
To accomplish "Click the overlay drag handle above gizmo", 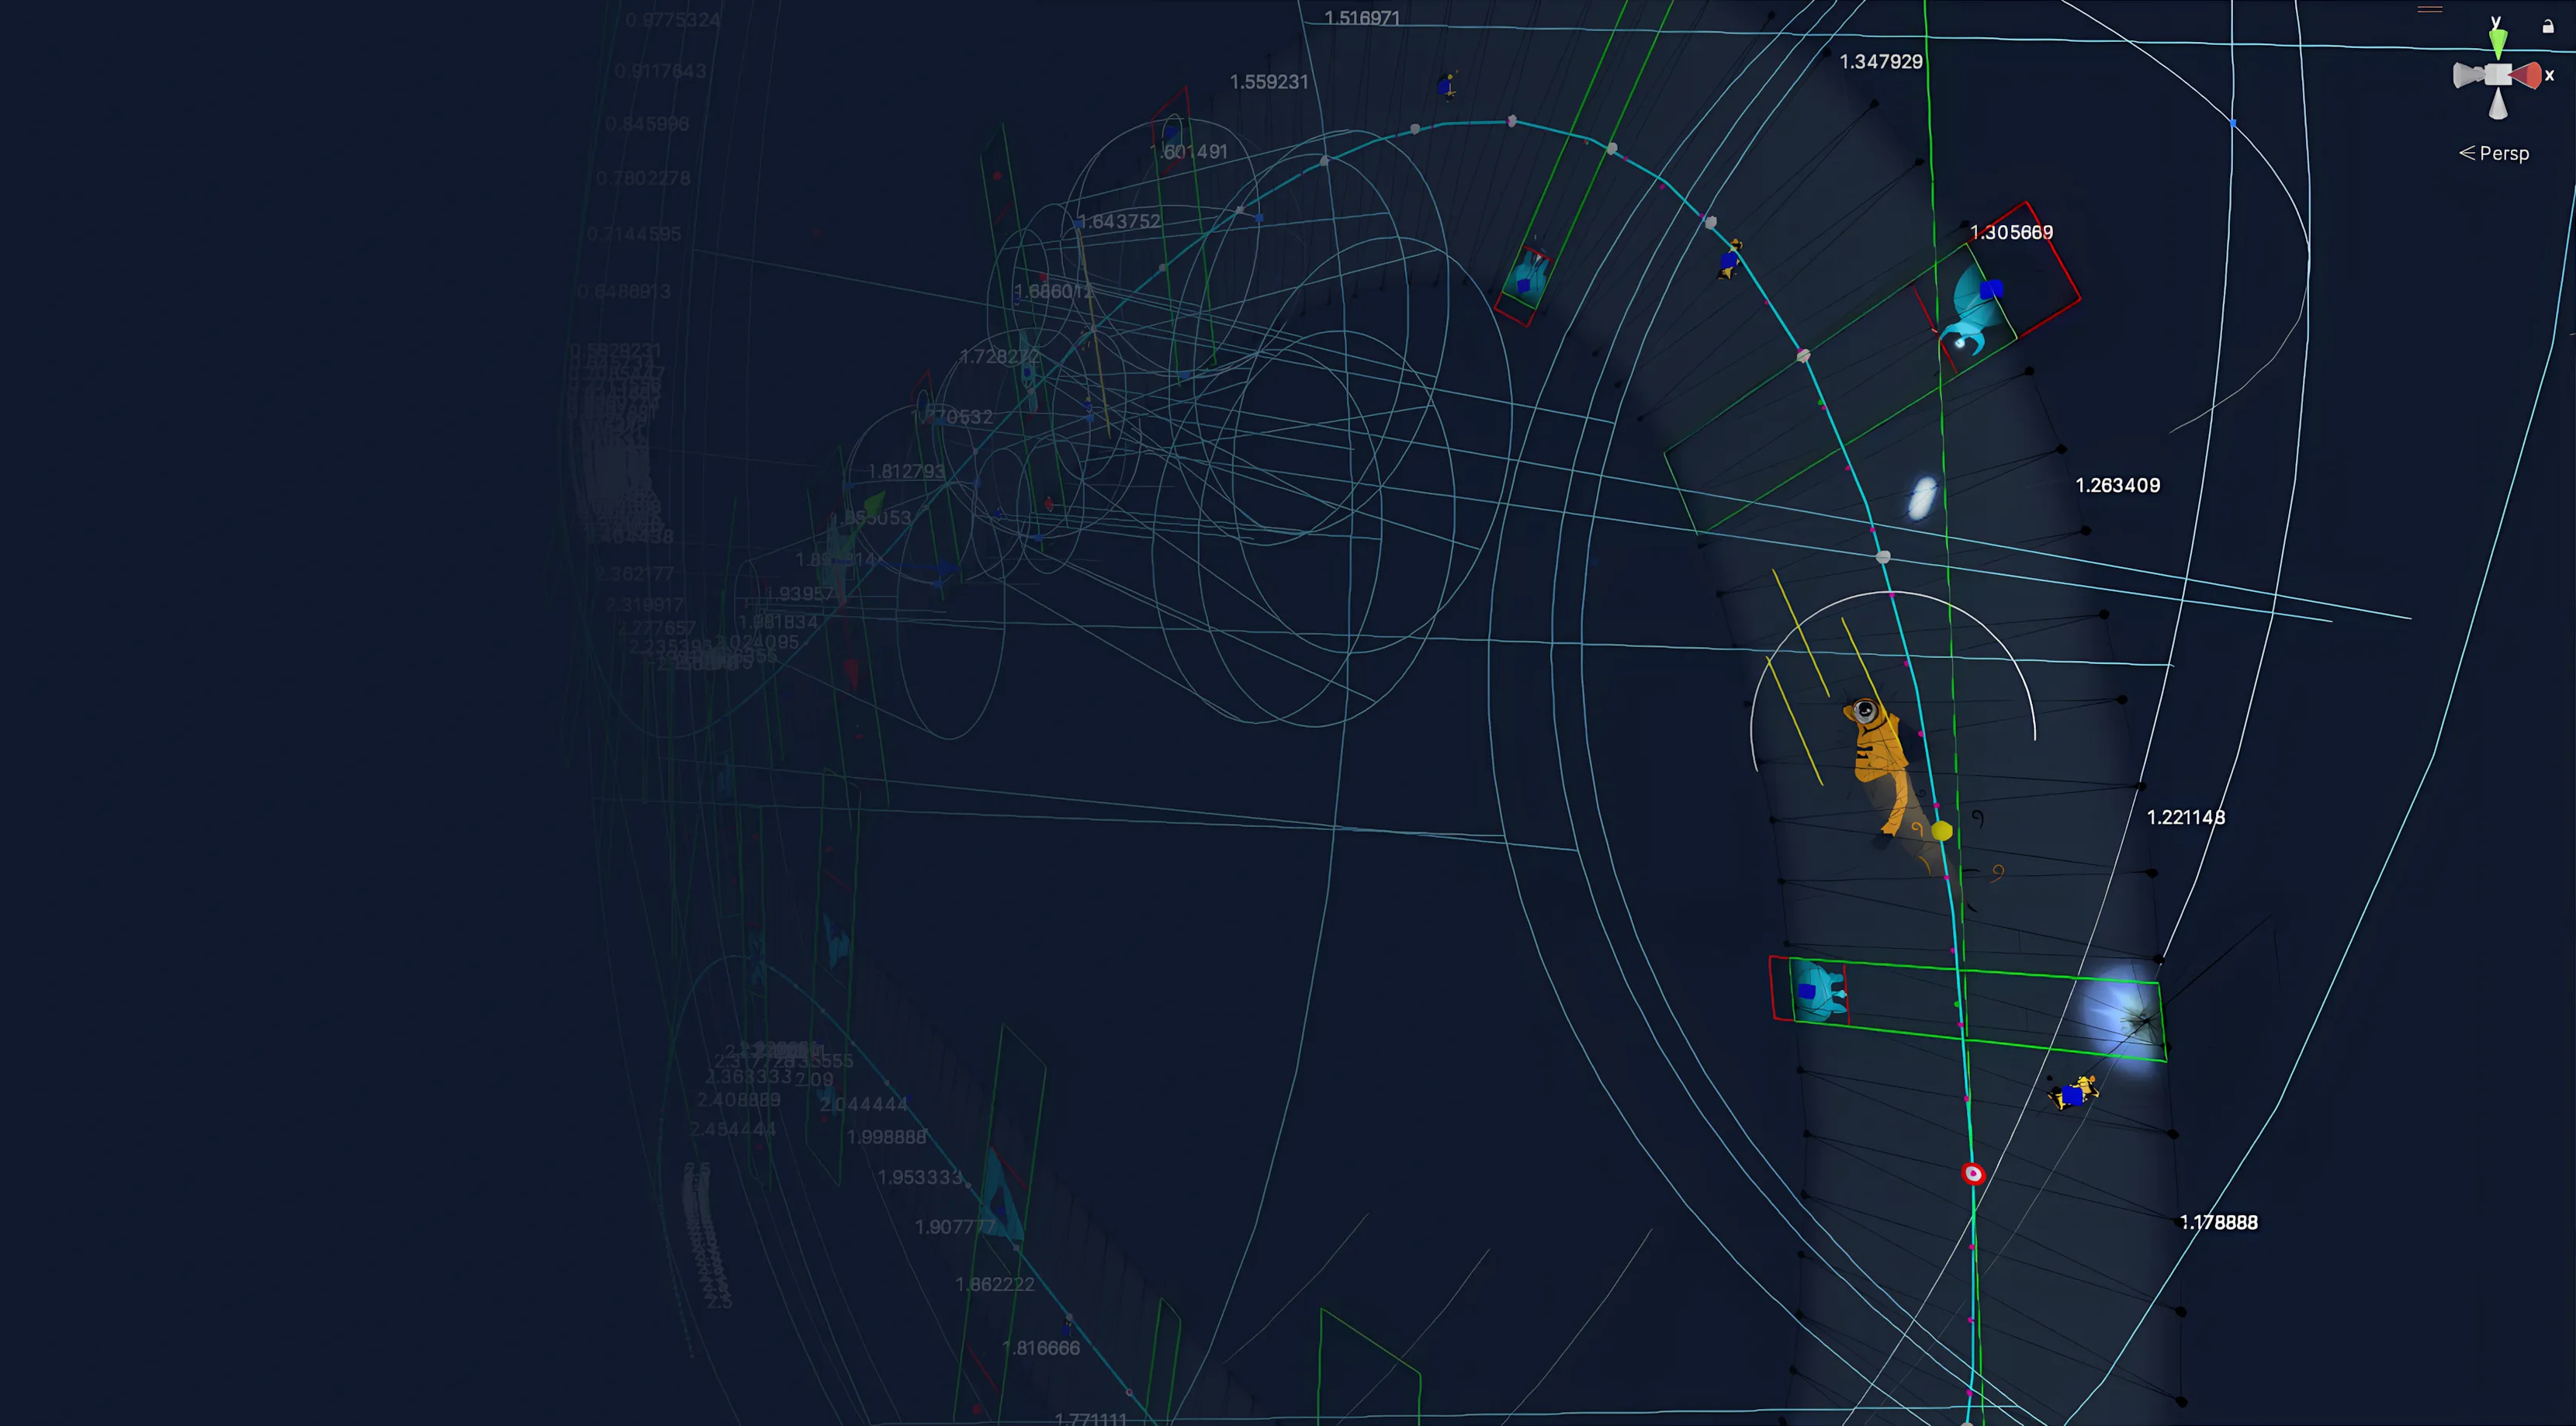I will pyautogui.click(x=2429, y=9).
